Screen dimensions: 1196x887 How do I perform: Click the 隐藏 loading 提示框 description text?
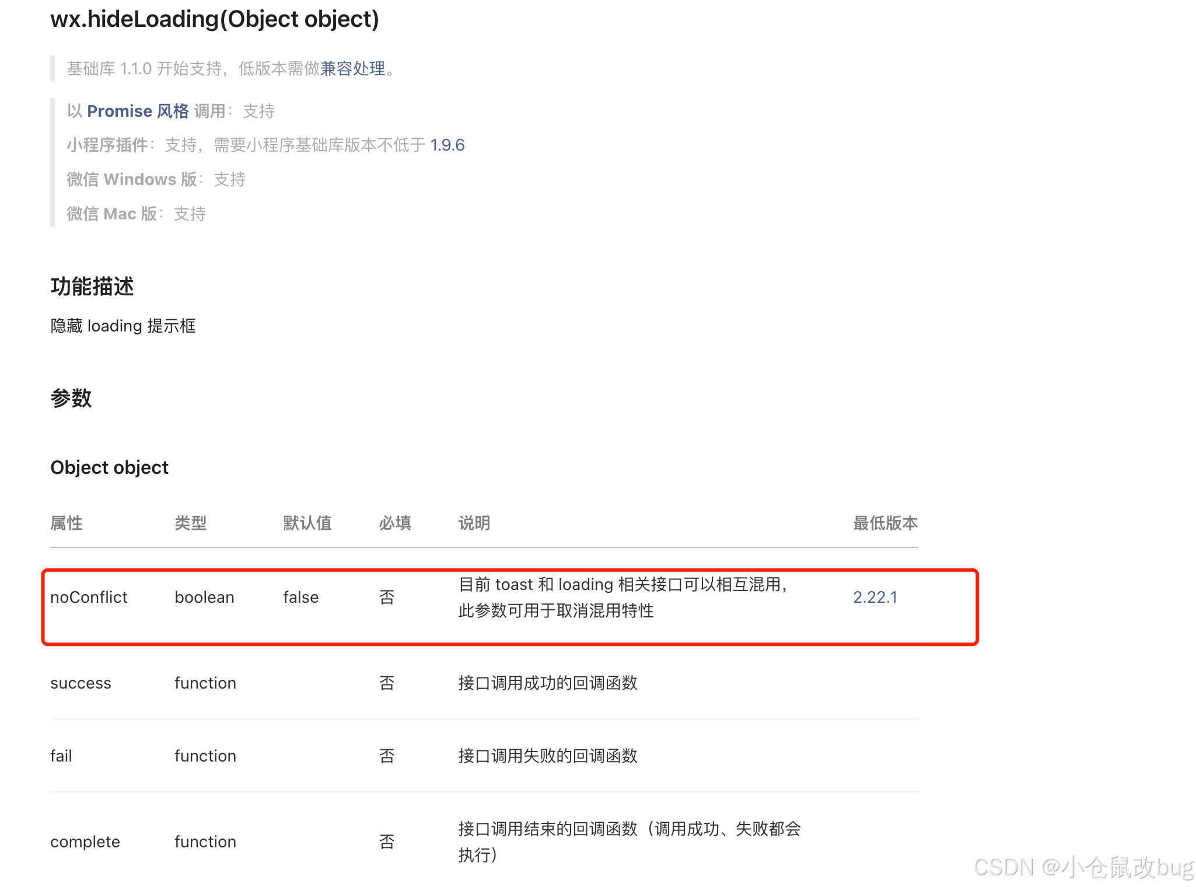pos(123,325)
